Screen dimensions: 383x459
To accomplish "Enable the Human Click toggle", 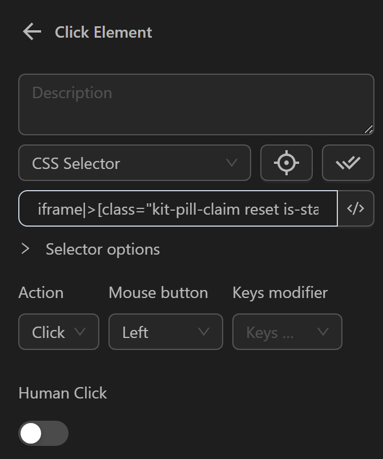I will (x=43, y=434).
